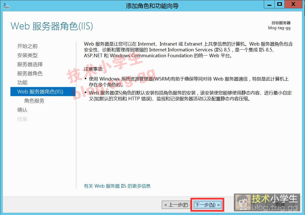The image size is (305, 215).
Task: Close the wizard with the red X
Action: (293, 4)
